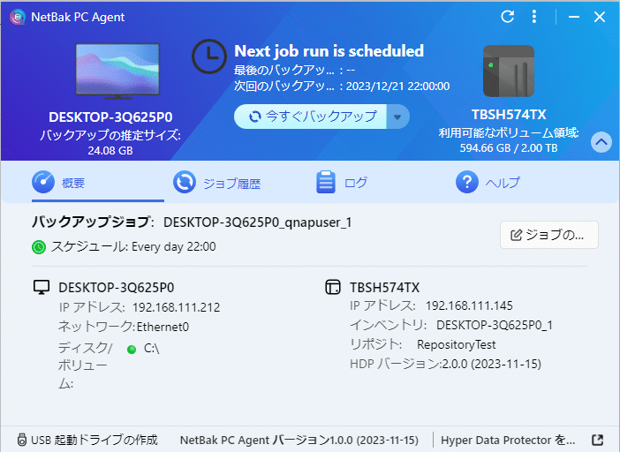Viewport: 620px width, 452px height.
Task: Close the NetBak PC Agent window
Action: point(600,17)
